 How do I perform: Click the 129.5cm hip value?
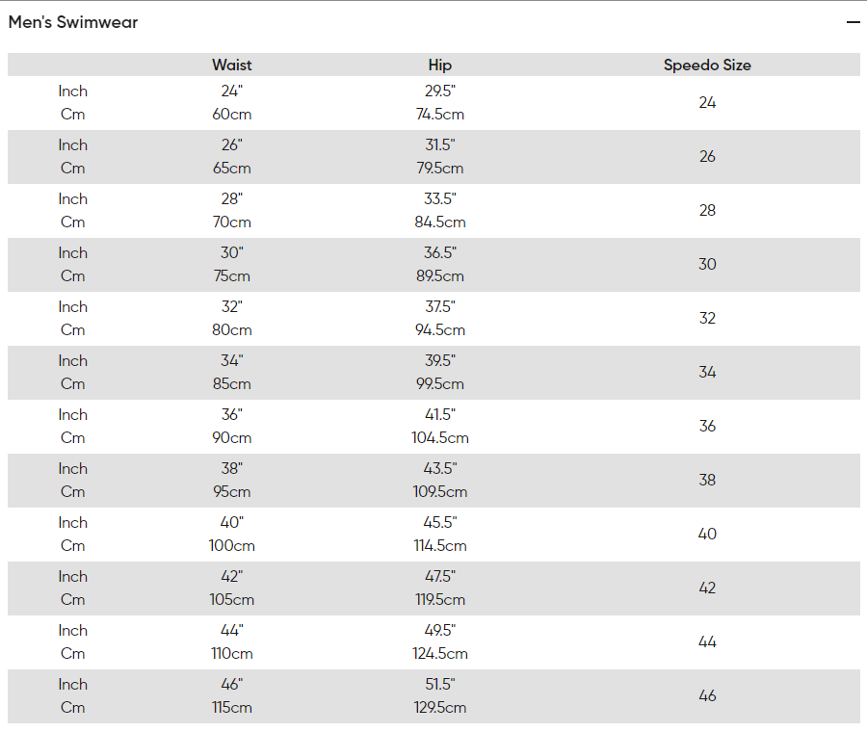439,708
